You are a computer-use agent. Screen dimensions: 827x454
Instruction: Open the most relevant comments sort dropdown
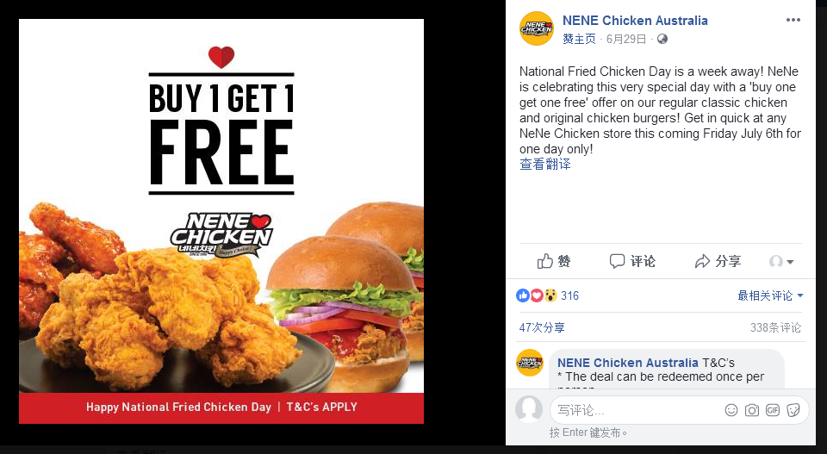770,295
